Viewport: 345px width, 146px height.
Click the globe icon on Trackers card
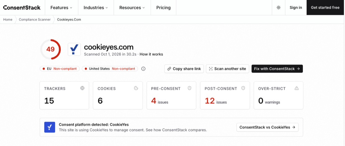click(82, 88)
